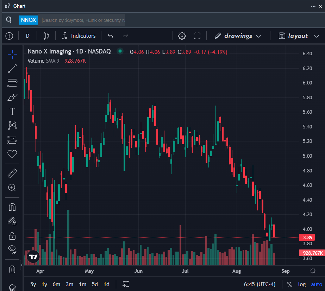The width and height of the screenshot is (325, 291).
Task: Toggle percent scale mode
Action: pyautogui.click(x=289, y=284)
